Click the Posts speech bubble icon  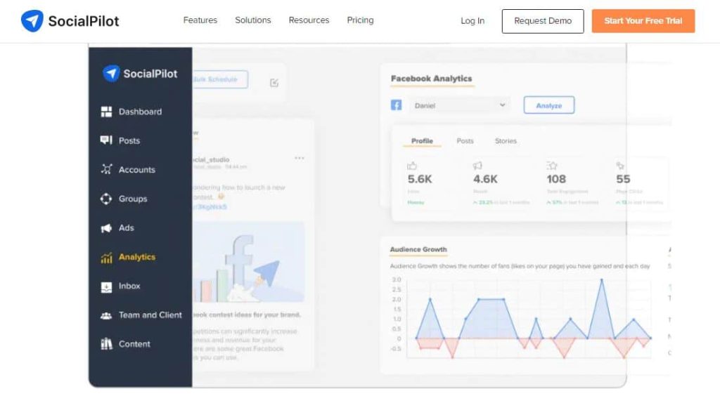pos(106,140)
